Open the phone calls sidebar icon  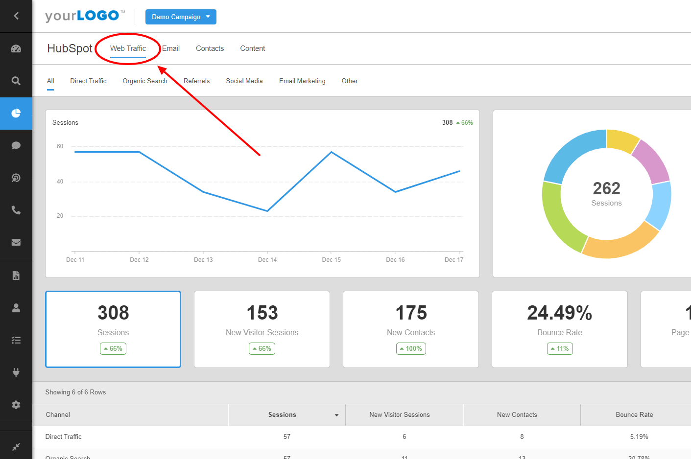coord(16,210)
